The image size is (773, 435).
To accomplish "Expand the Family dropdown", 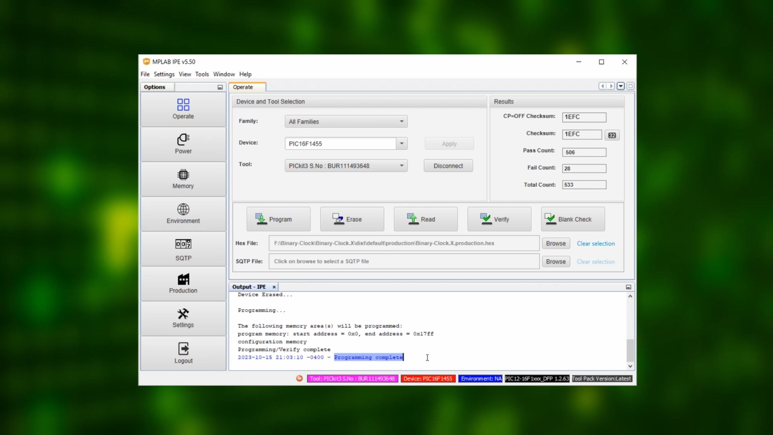I will click(x=401, y=121).
